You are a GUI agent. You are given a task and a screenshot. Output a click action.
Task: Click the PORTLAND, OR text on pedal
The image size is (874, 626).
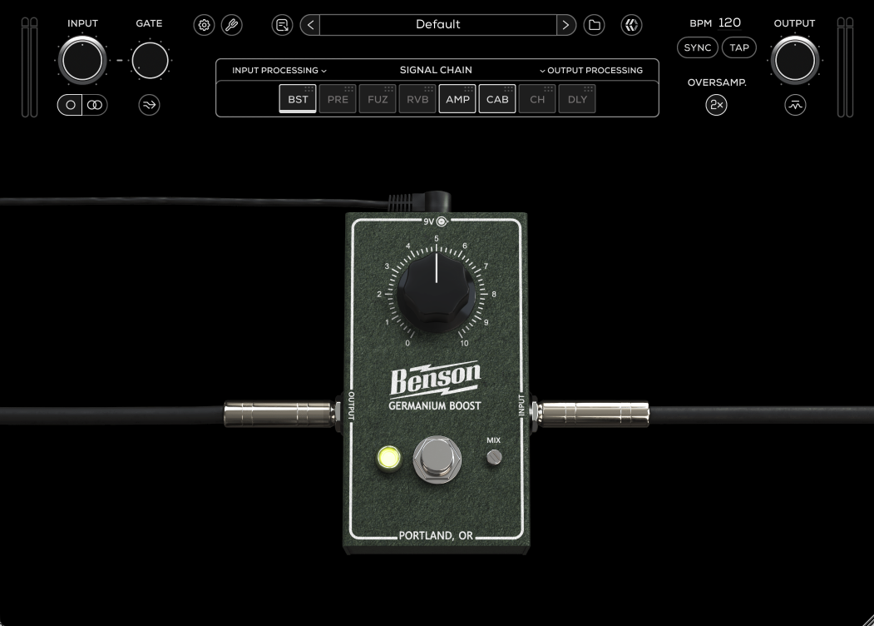coord(436,535)
